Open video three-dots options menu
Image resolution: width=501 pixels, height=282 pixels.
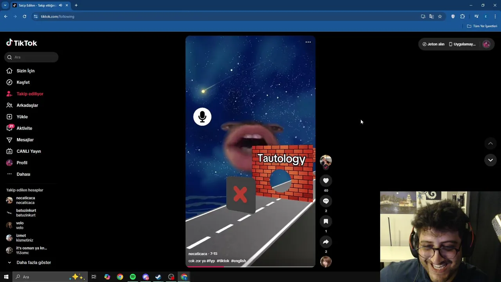pyautogui.click(x=308, y=42)
